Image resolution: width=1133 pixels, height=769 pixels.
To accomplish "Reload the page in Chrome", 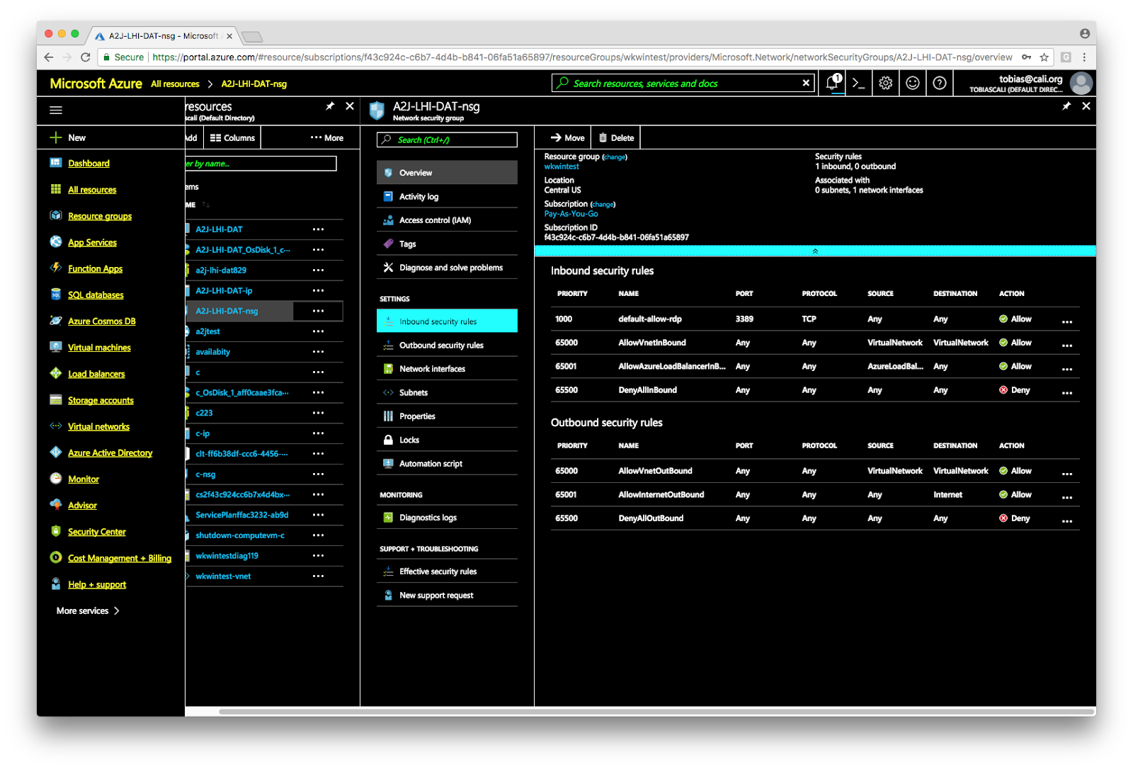I will click(x=86, y=57).
